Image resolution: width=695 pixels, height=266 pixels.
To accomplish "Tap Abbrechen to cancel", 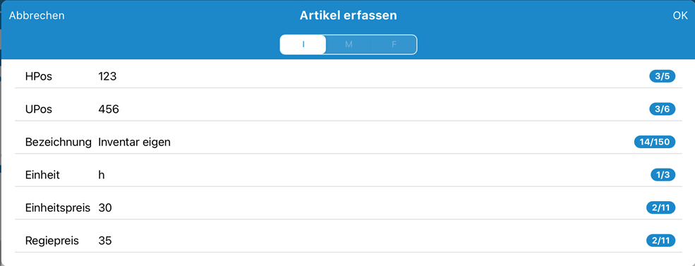I will [37, 16].
